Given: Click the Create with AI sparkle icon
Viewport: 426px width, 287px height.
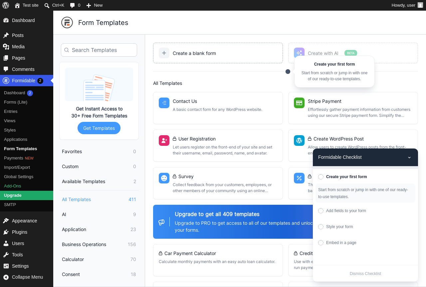Looking at the screenshot, I should tap(299, 53).
